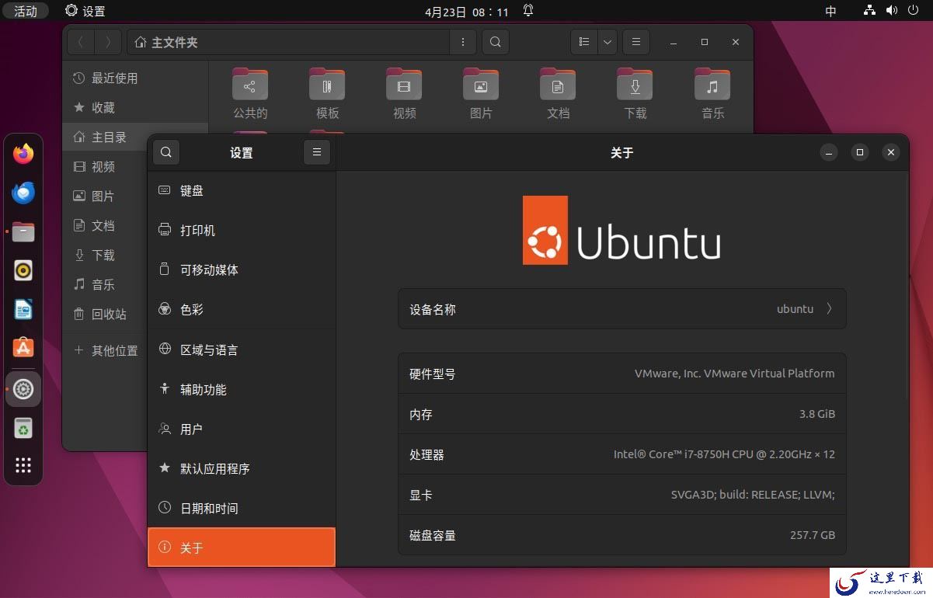The height and width of the screenshot is (598, 933).
Task: Select 键盘 in Settings sidebar
Action: [x=242, y=190]
